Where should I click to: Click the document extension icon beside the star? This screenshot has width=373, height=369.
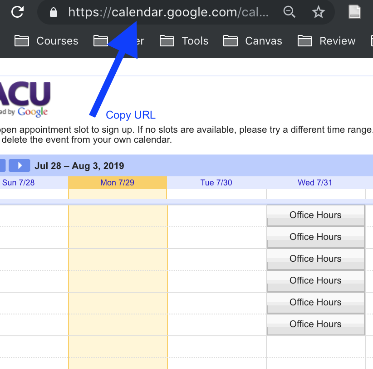[355, 12]
